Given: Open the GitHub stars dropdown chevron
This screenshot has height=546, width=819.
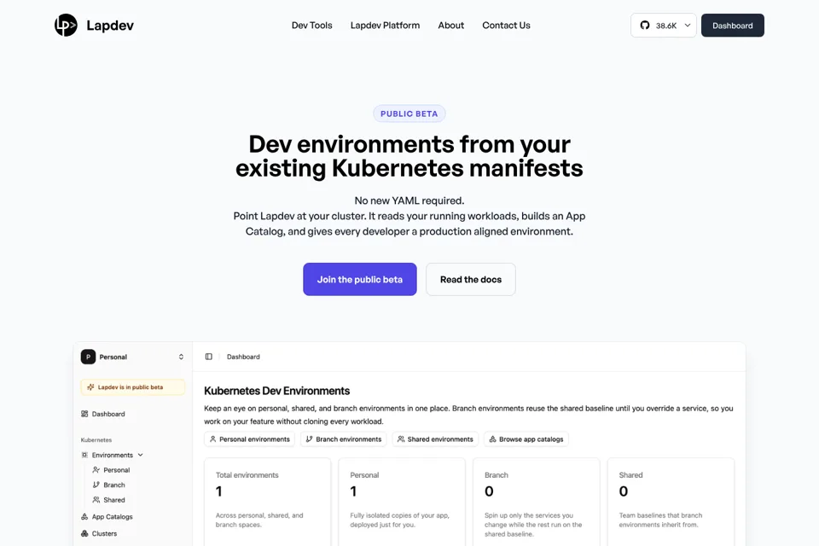Looking at the screenshot, I should pyautogui.click(x=688, y=25).
